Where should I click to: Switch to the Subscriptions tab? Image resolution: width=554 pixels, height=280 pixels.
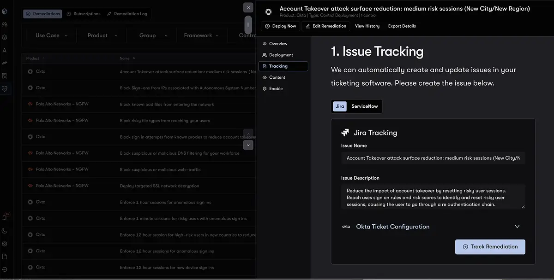coord(84,14)
